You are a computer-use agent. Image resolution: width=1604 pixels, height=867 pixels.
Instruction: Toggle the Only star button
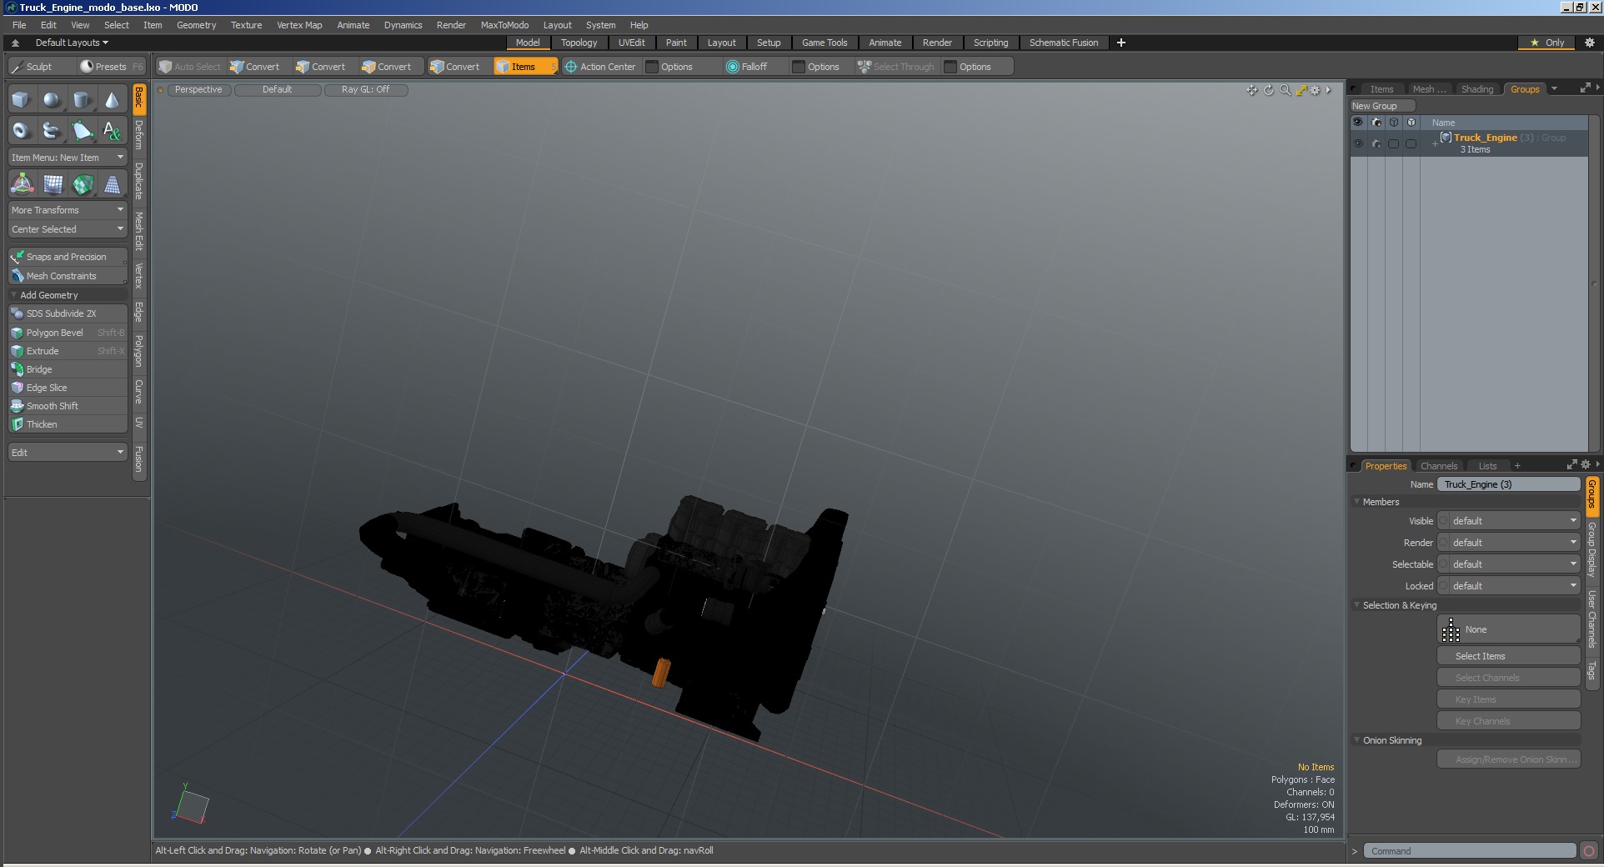(1547, 43)
